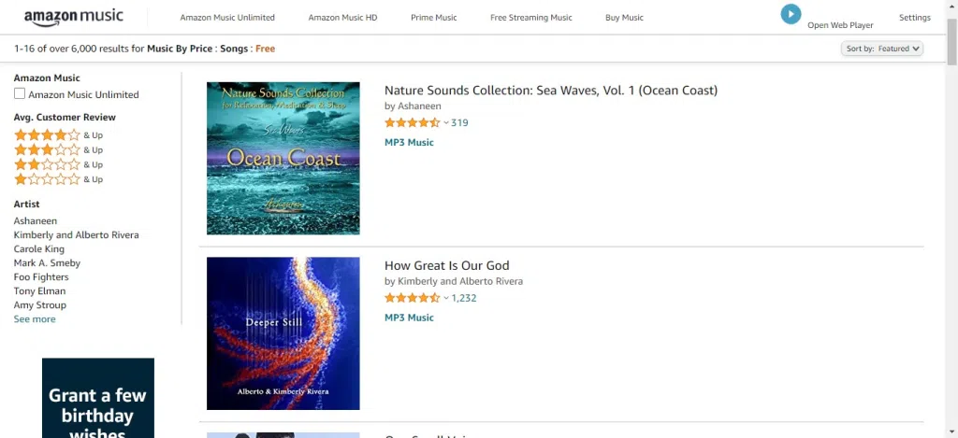The image size is (958, 438).
Task: Open the Nature Sounds Collection song title
Action: pos(550,91)
